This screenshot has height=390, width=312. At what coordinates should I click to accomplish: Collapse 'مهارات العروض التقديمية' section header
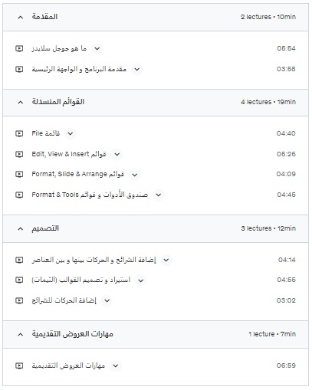coord(21,335)
